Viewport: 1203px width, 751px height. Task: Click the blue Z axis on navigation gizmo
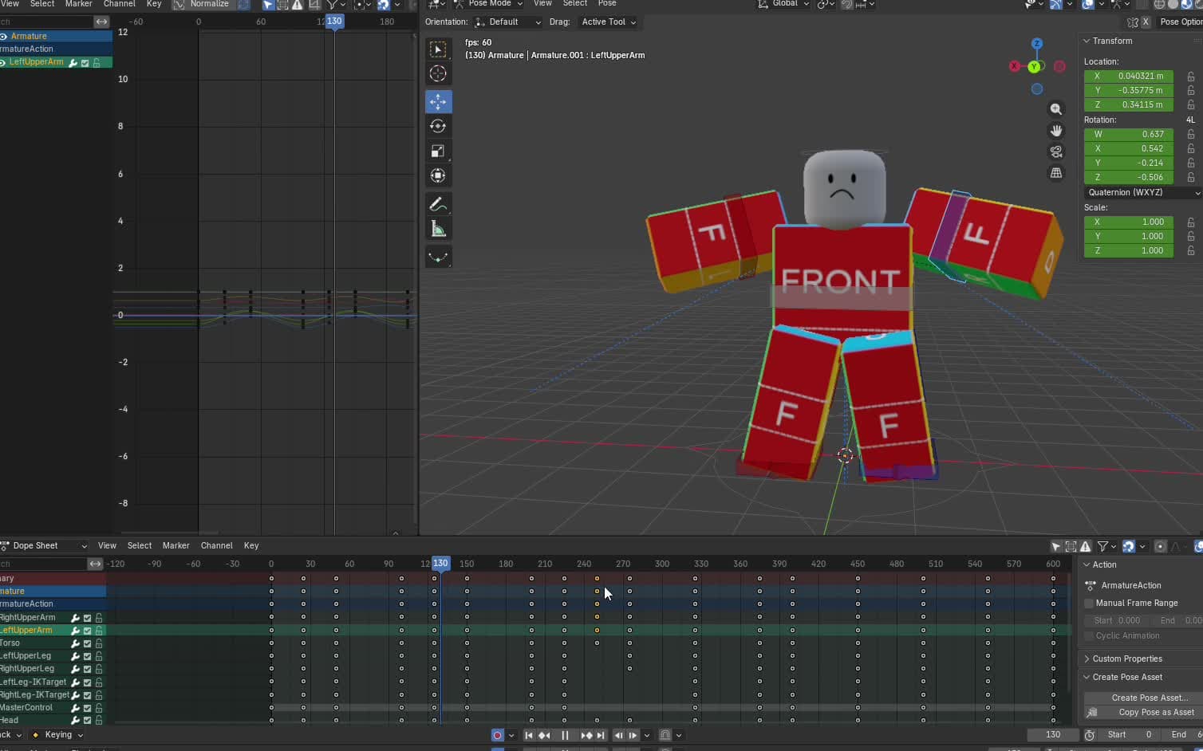[x=1037, y=44]
